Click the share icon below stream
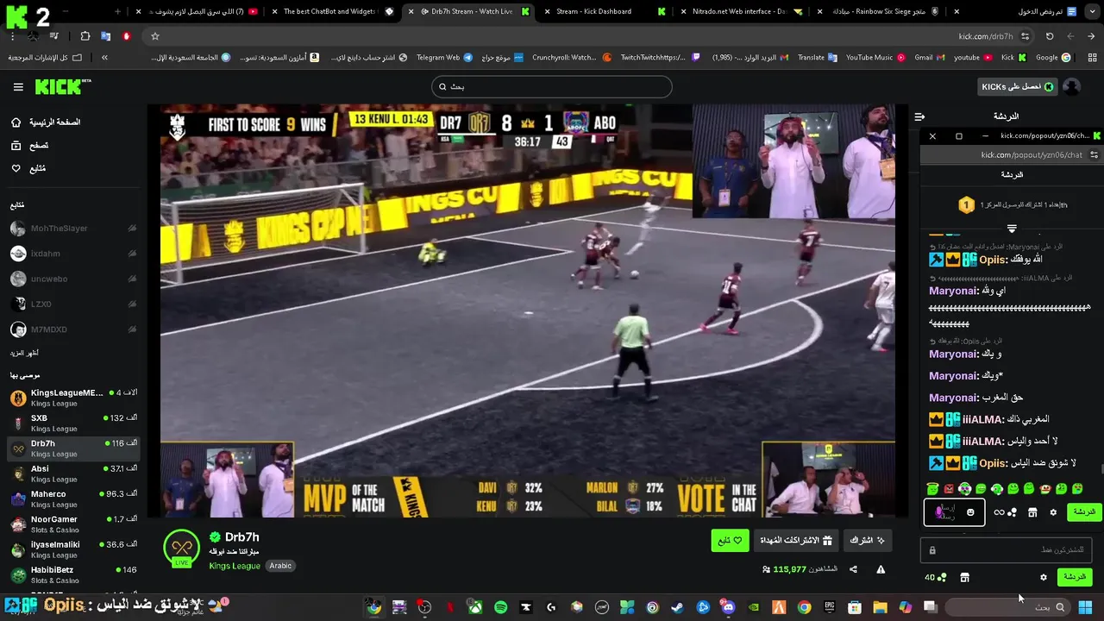1104x621 pixels. coord(853,569)
